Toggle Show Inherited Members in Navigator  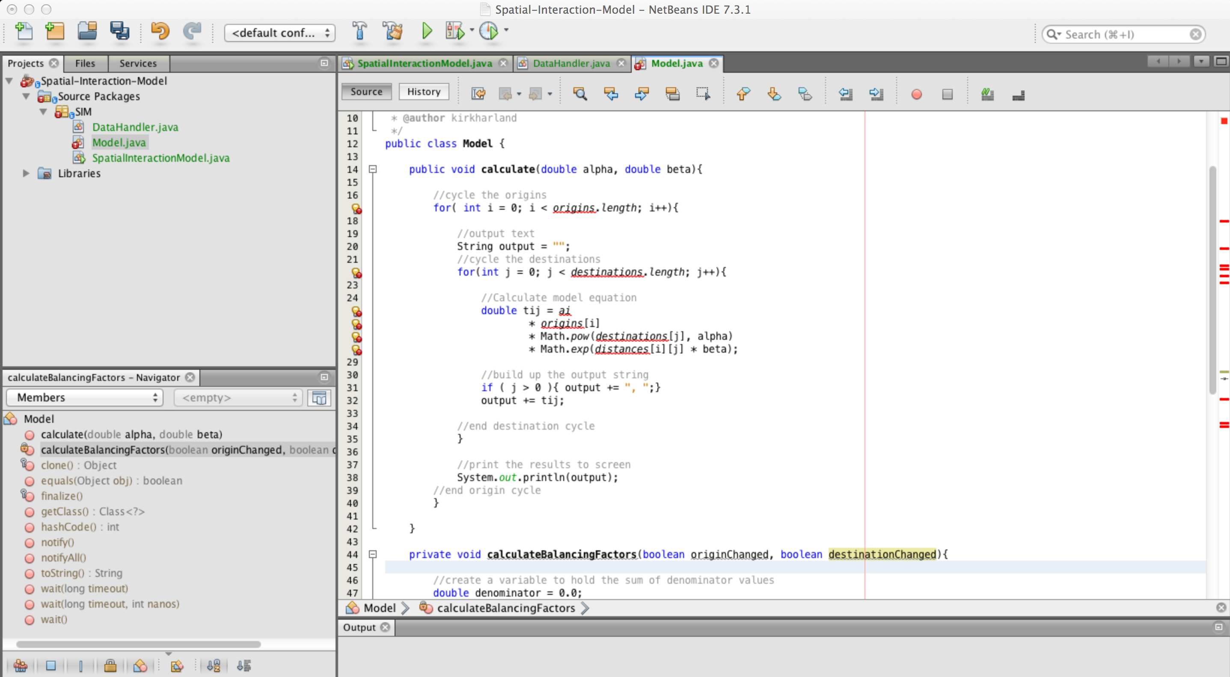21,665
